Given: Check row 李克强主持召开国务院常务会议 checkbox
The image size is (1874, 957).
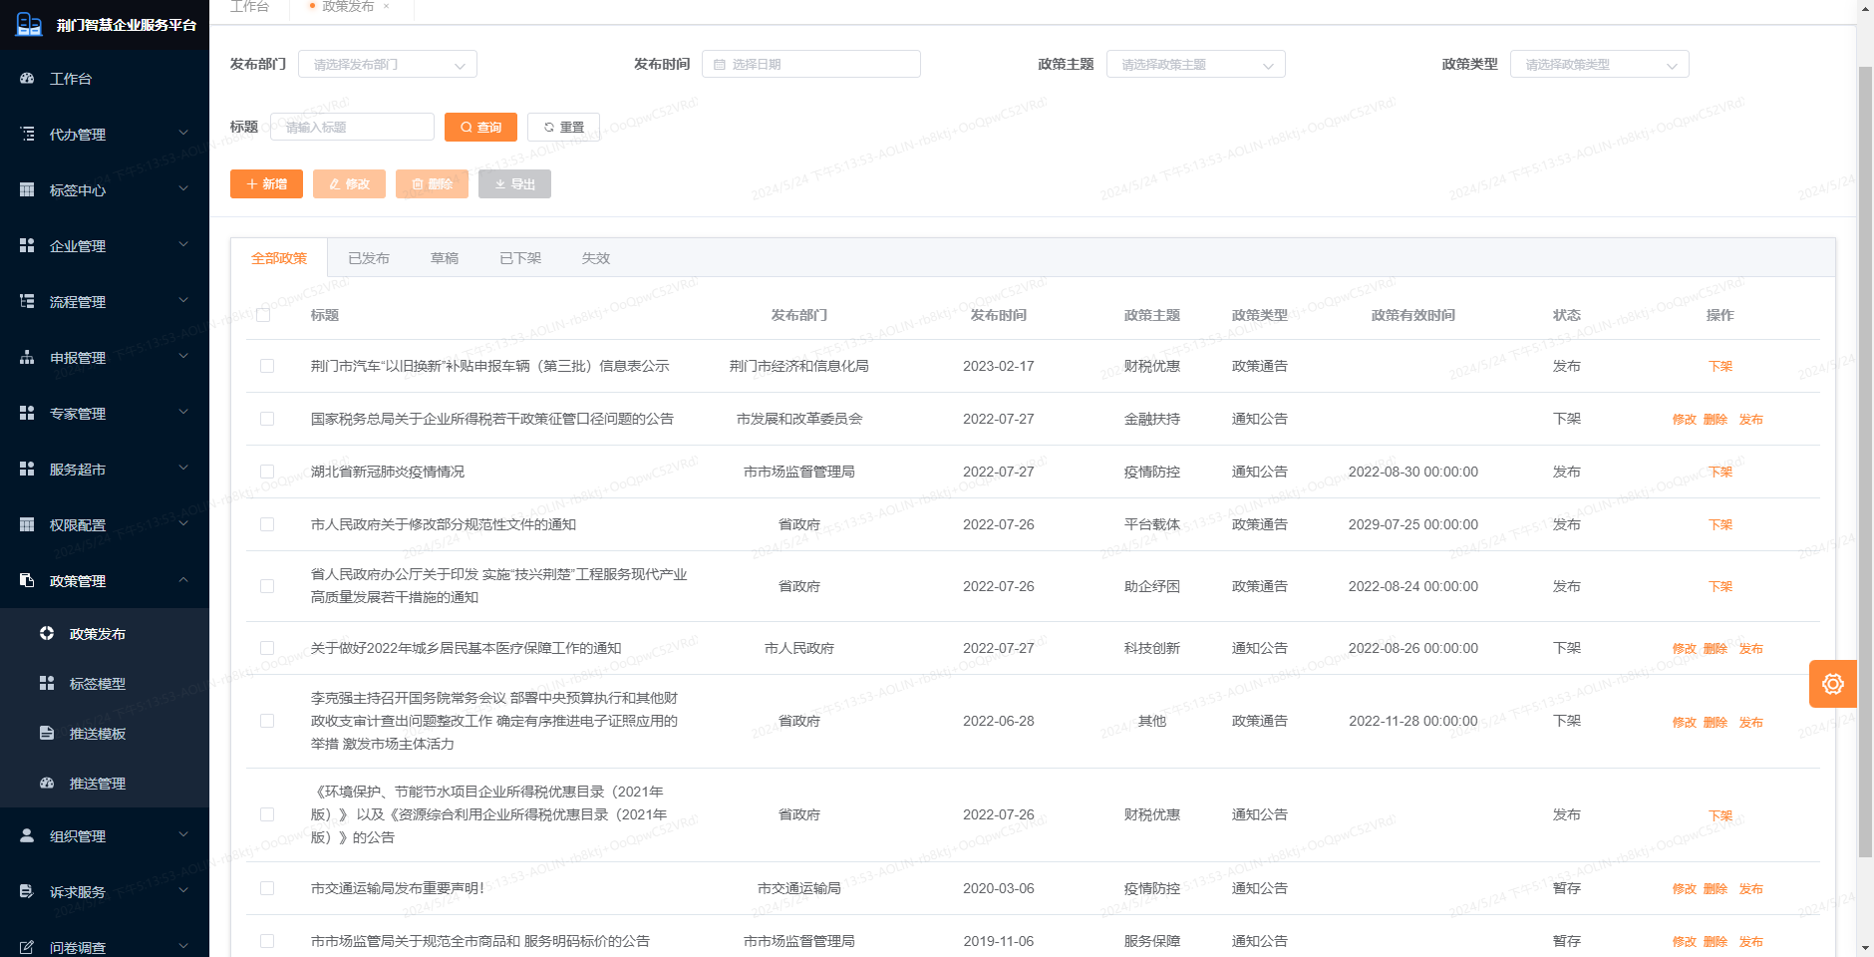Looking at the screenshot, I should (x=267, y=721).
